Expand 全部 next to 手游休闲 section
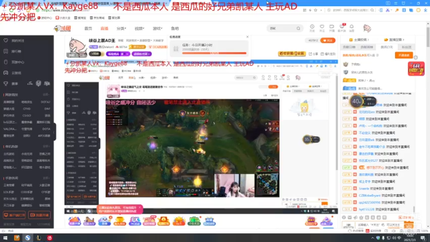This screenshot has width=430, height=242. pos(46,177)
